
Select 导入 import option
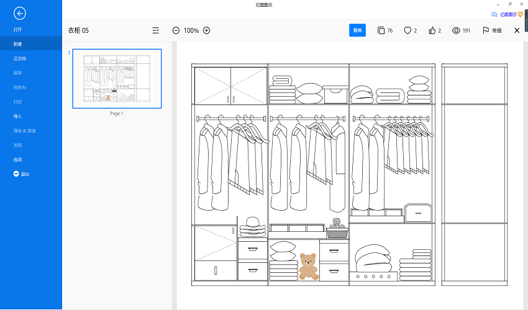point(18,117)
